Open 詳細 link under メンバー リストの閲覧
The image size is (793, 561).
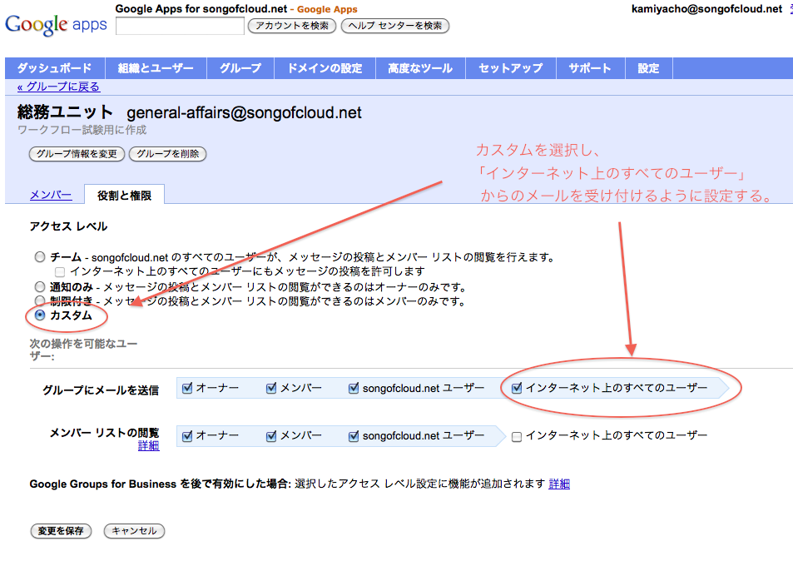click(149, 445)
